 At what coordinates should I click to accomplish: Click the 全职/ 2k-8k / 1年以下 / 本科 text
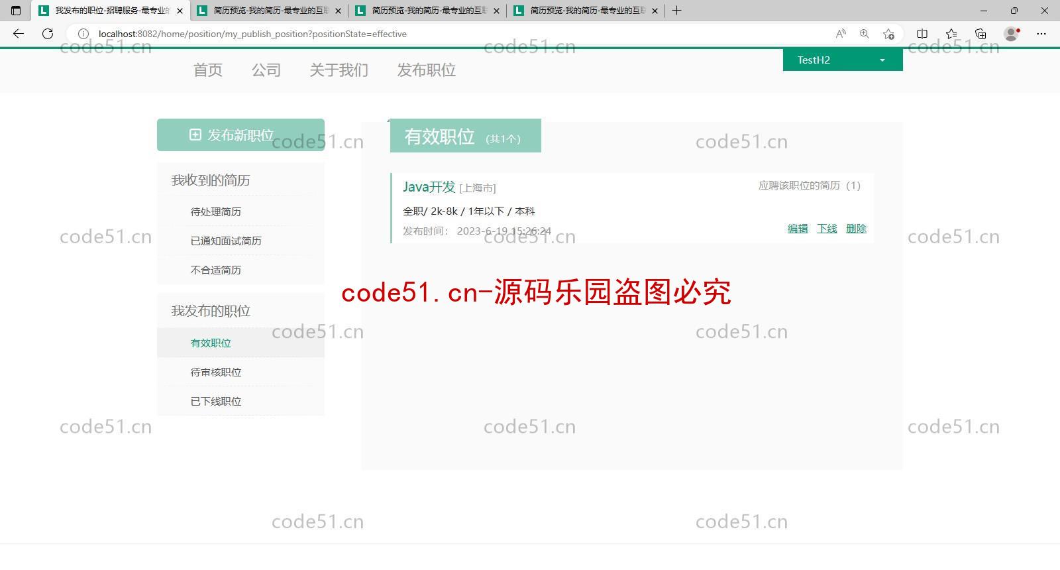pyautogui.click(x=469, y=211)
